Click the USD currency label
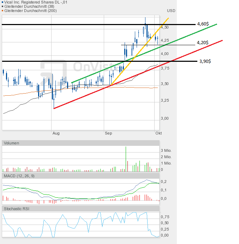 171,11
